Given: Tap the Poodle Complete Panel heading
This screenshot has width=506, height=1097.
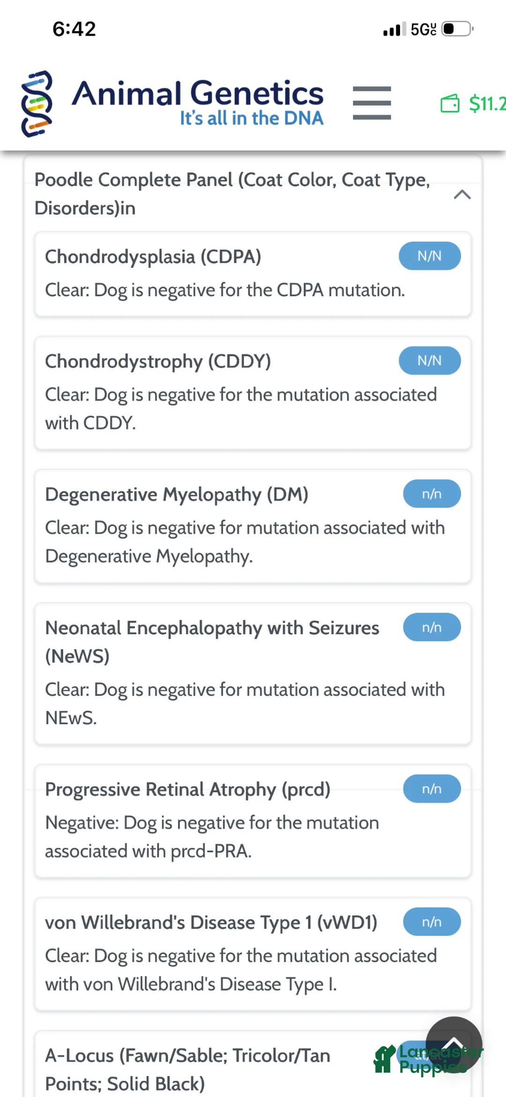Looking at the screenshot, I should (232, 193).
